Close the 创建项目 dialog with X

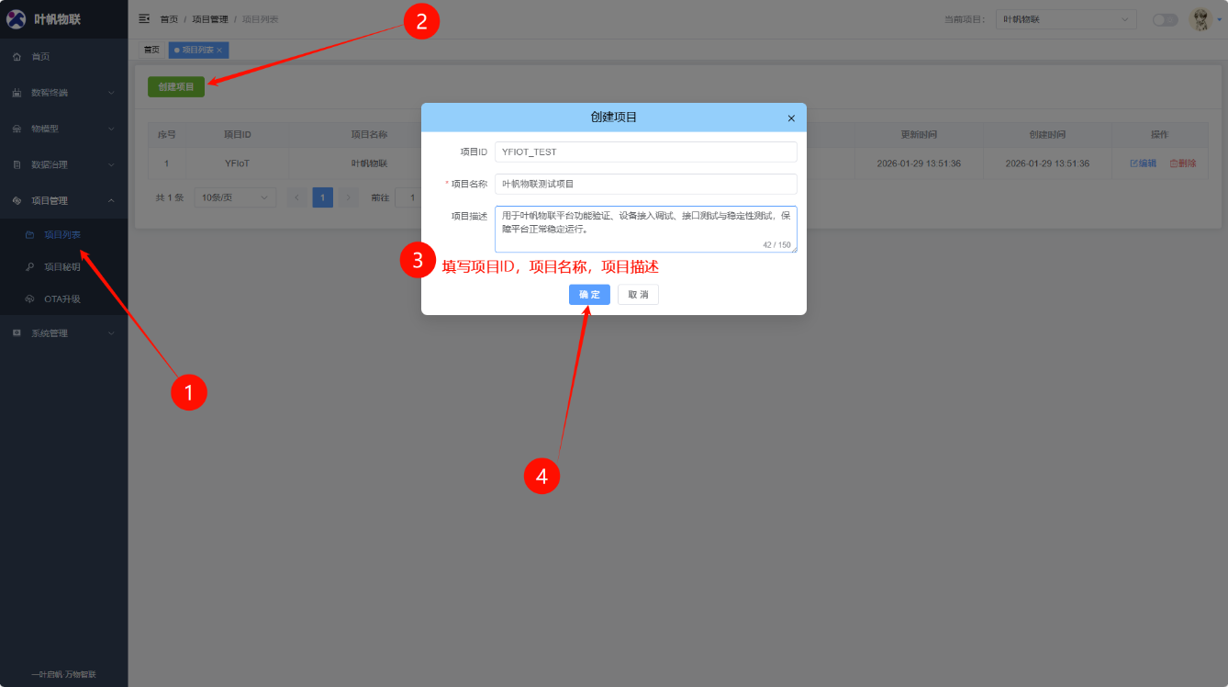pyautogui.click(x=791, y=118)
